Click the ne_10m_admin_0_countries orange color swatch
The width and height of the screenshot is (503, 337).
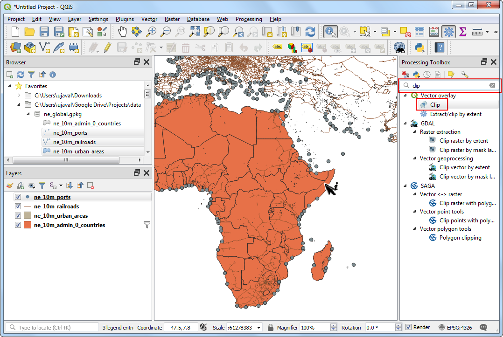28,225
